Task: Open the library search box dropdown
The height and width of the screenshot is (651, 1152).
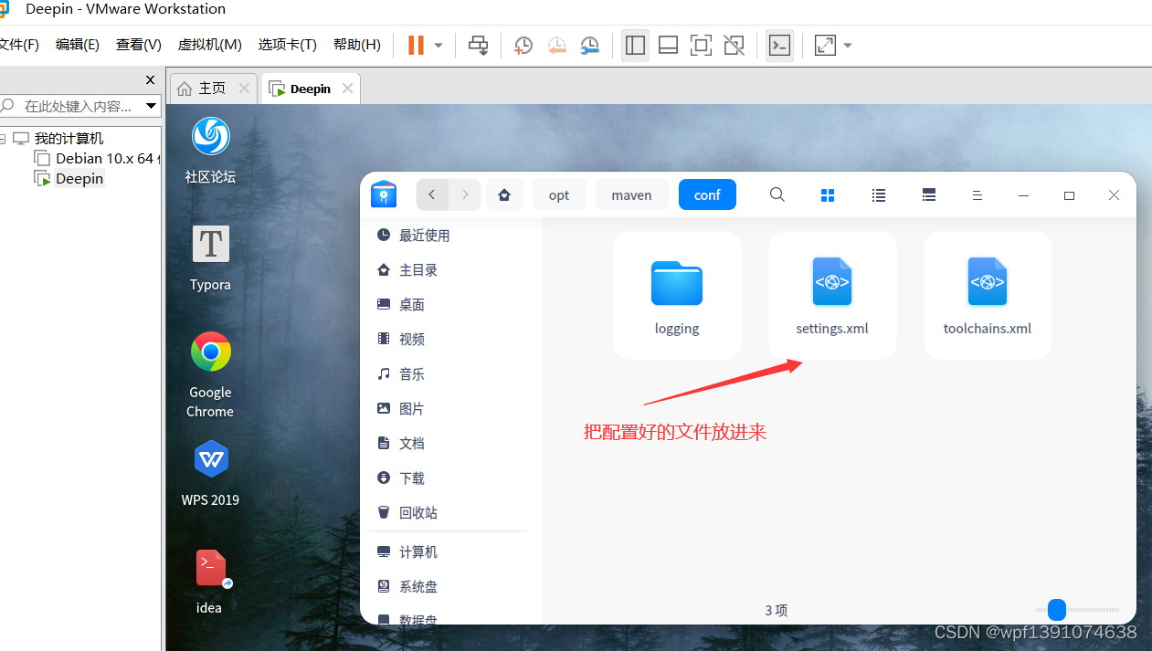Action: point(151,105)
